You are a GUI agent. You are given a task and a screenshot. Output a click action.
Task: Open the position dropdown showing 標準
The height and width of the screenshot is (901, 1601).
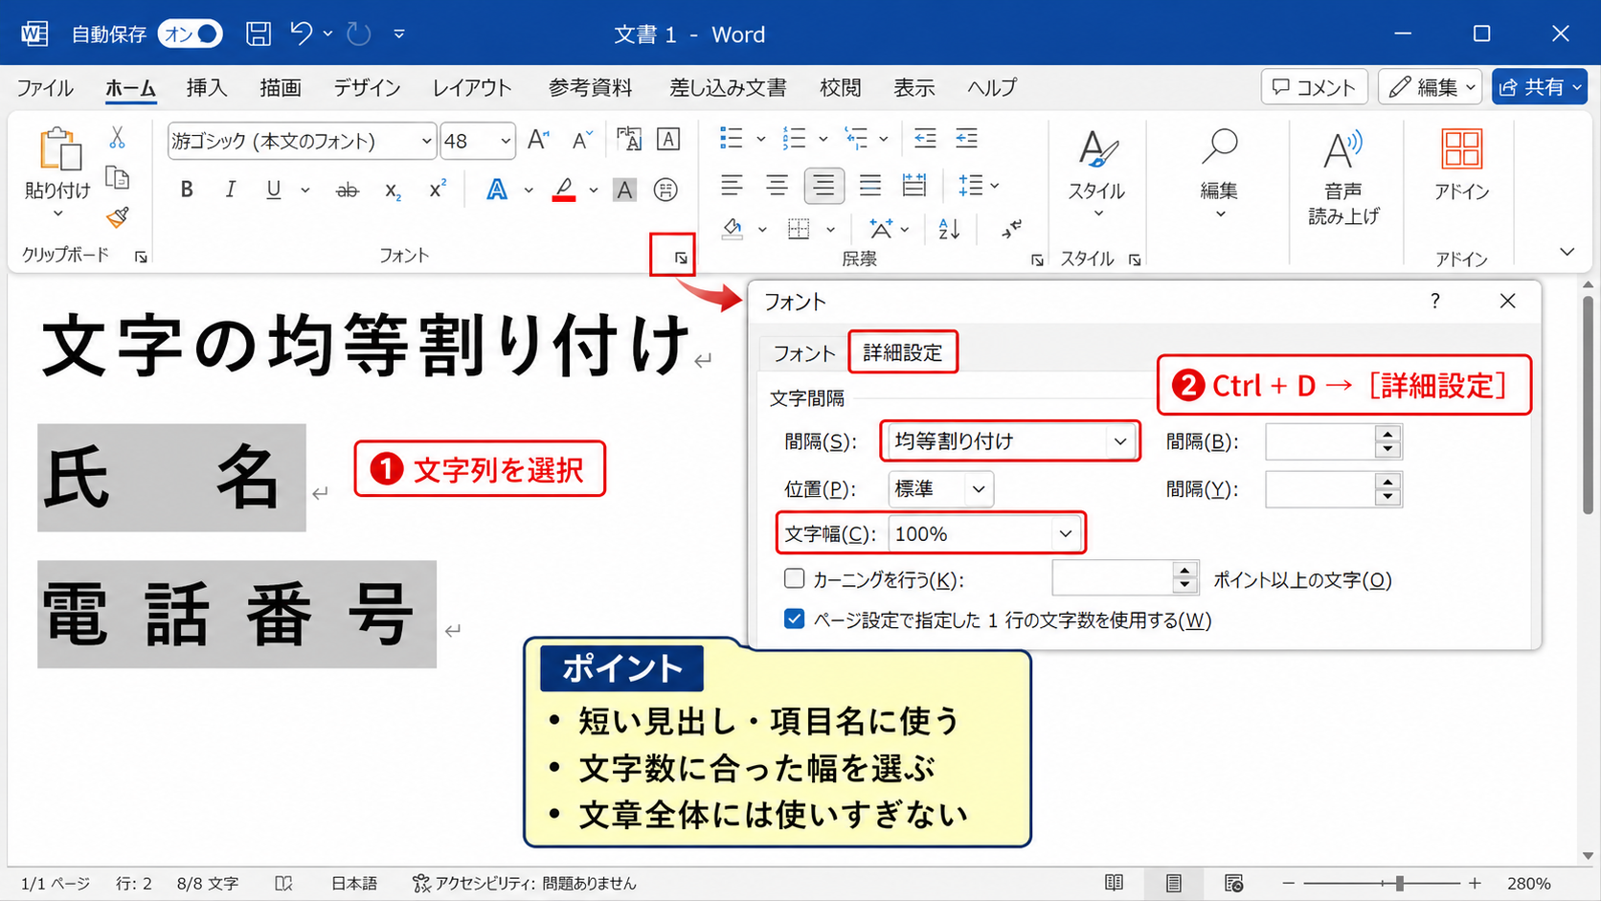click(979, 489)
